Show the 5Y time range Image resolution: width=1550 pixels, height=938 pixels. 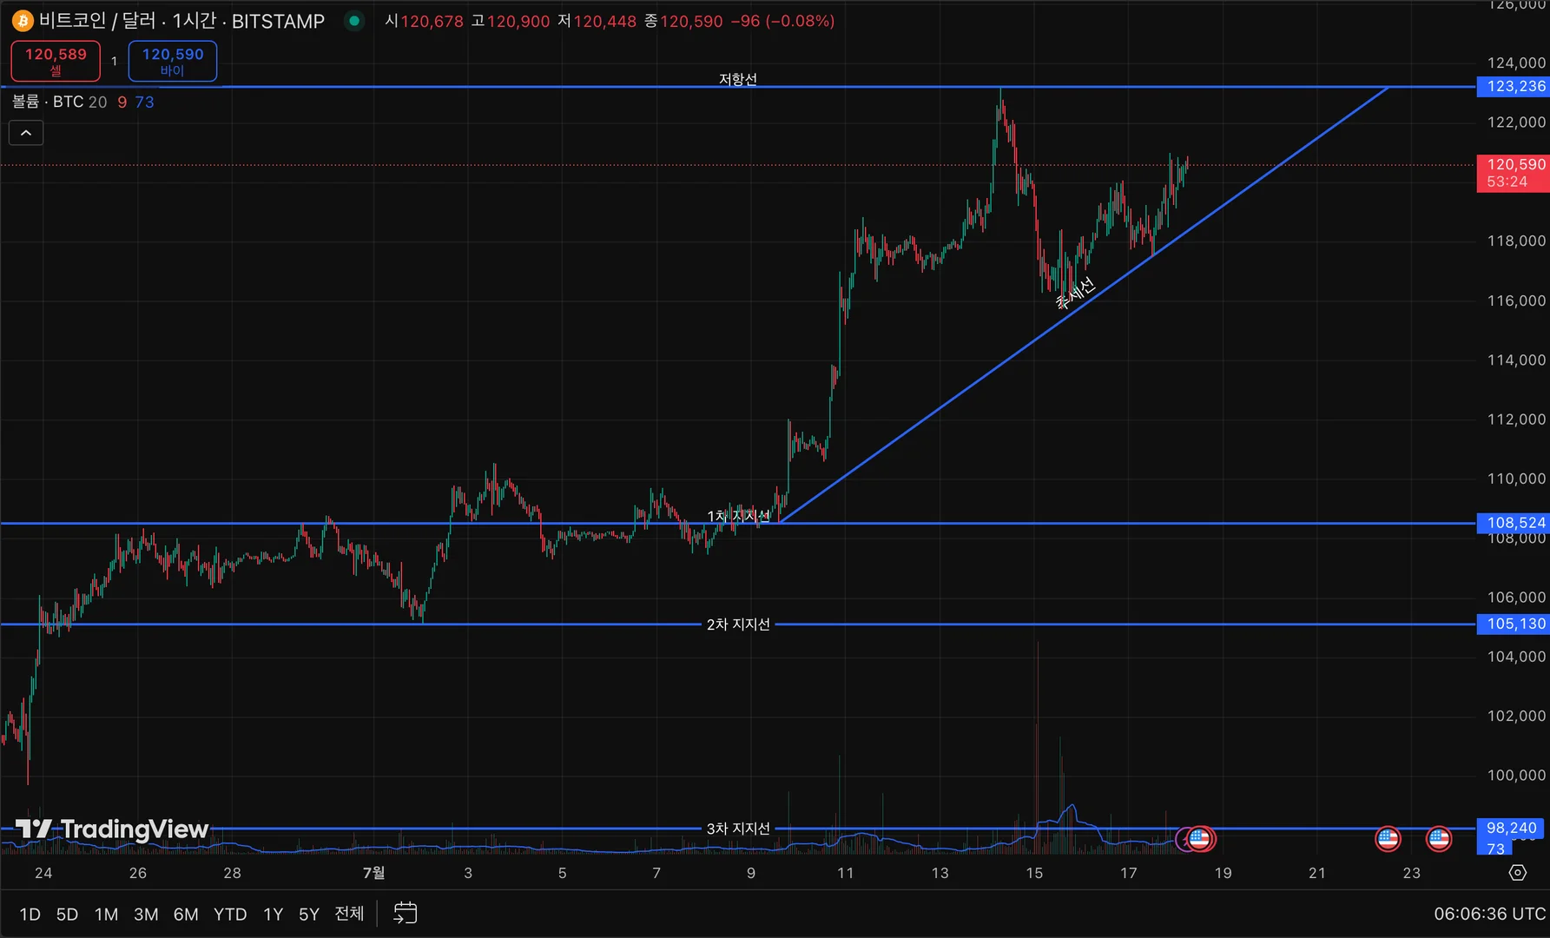(x=309, y=914)
